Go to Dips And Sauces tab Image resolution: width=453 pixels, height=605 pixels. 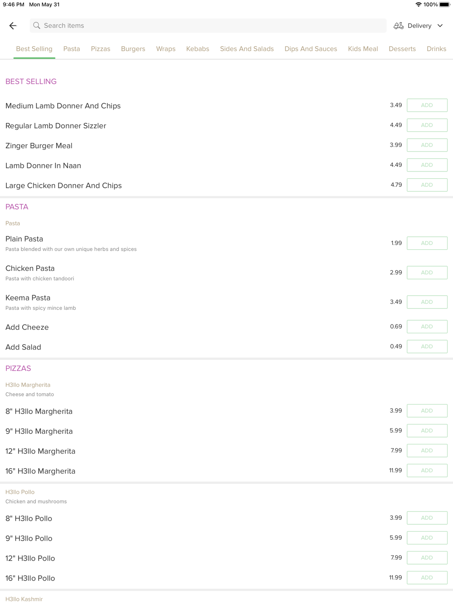coord(311,49)
